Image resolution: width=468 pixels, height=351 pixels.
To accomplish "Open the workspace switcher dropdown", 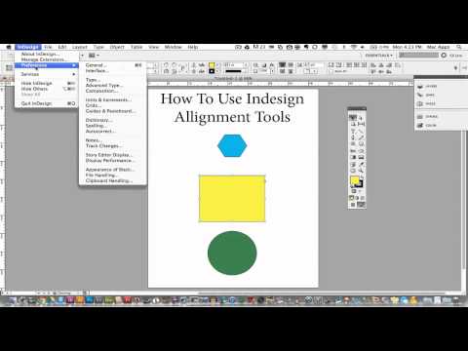I will point(378,56).
